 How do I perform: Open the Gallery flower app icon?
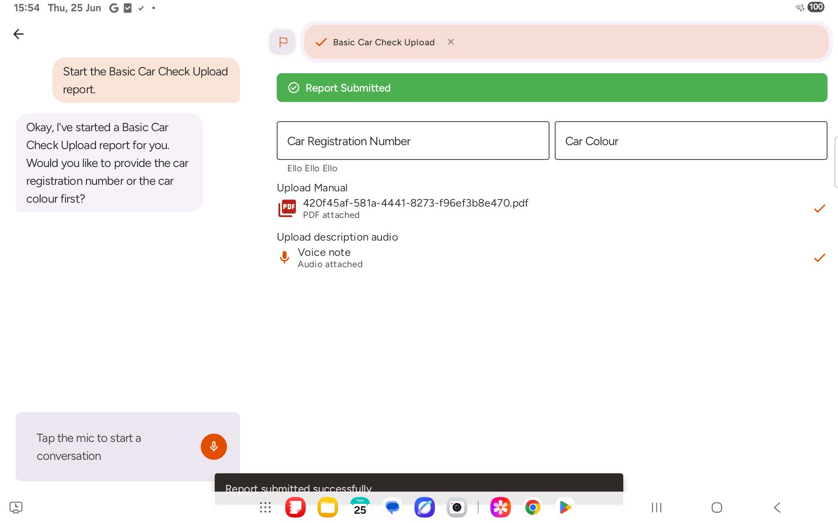(501, 507)
